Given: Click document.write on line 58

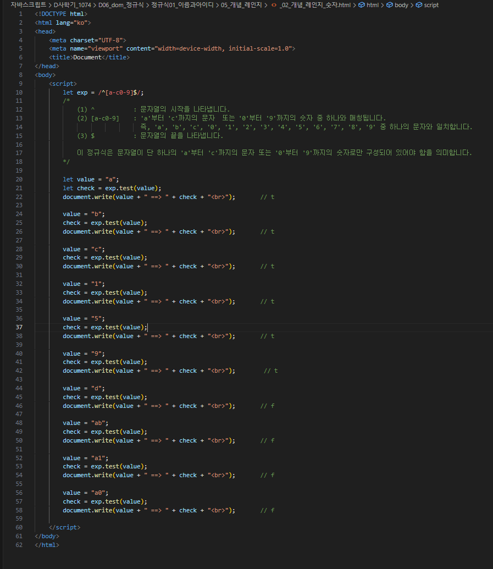Looking at the screenshot, I should 87,510.
